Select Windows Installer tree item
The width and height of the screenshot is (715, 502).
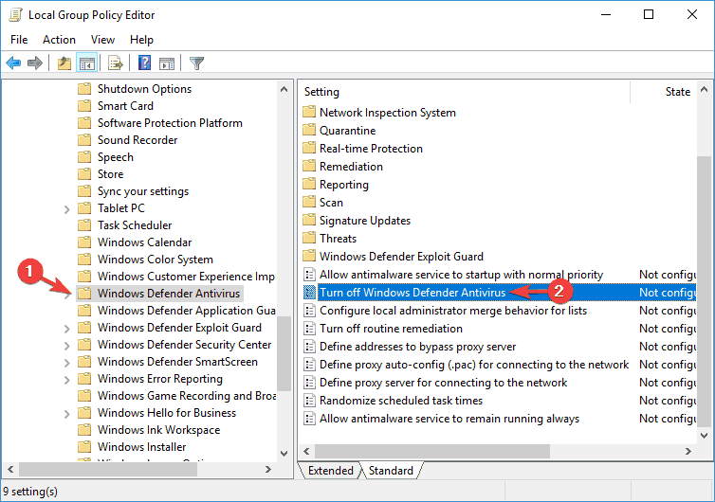pyautogui.click(x=142, y=447)
